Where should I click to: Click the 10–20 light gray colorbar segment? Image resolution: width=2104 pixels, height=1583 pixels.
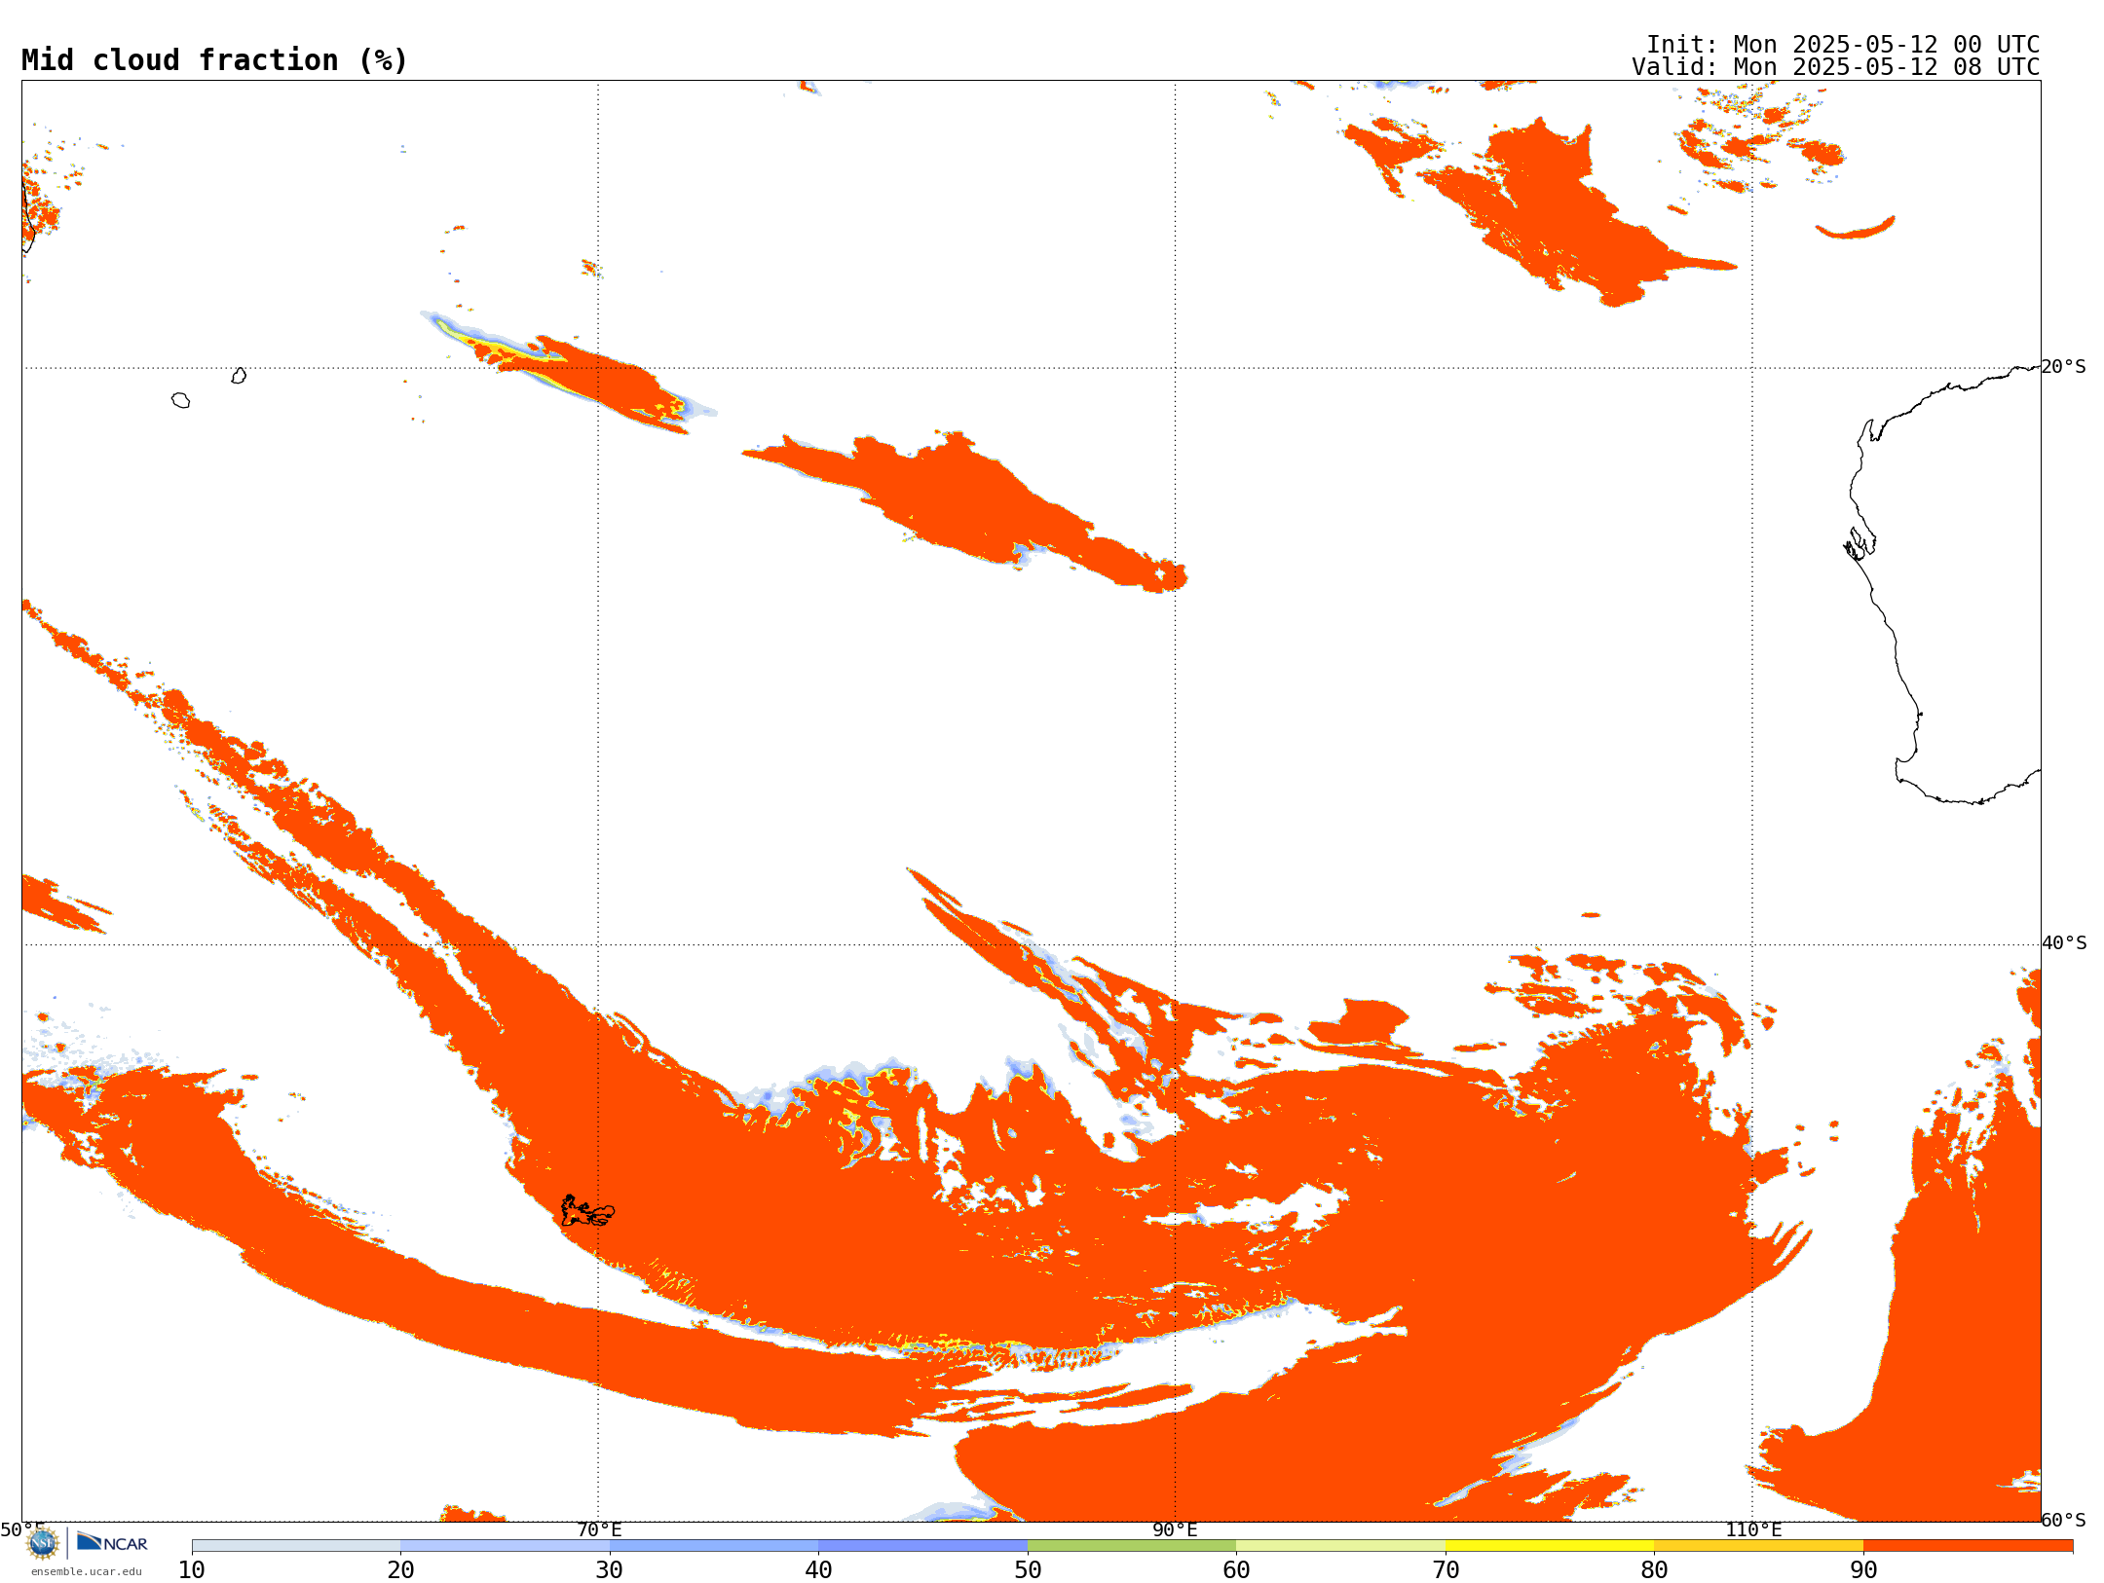tap(296, 1546)
